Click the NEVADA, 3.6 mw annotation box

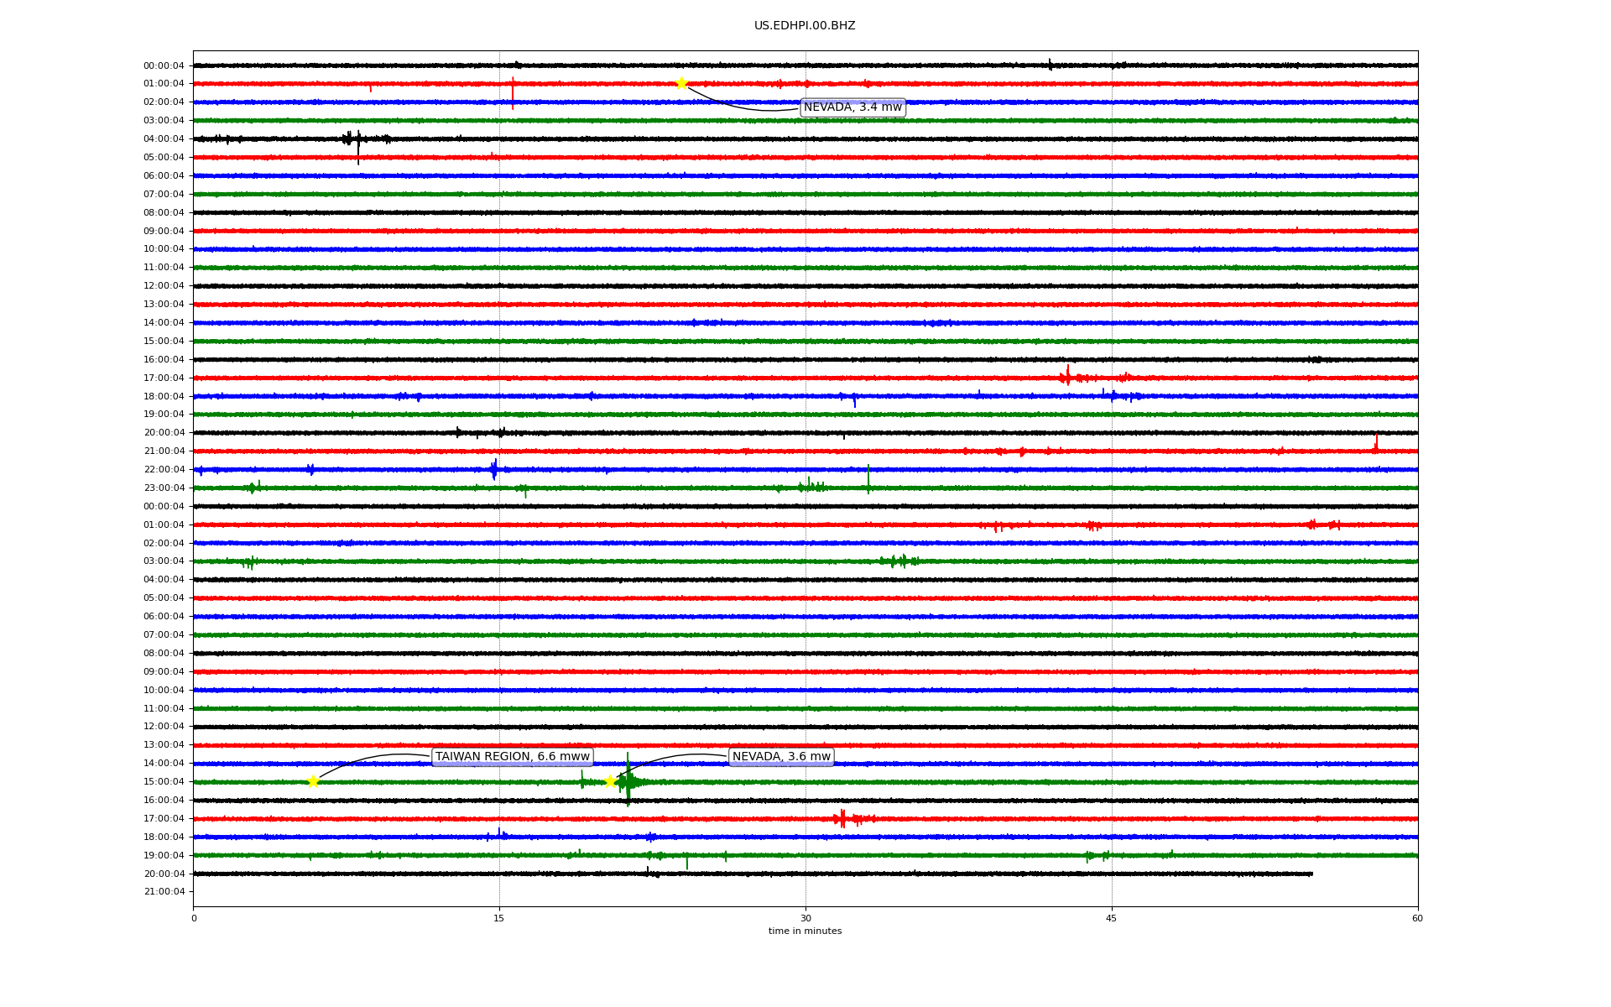pyautogui.click(x=781, y=757)
